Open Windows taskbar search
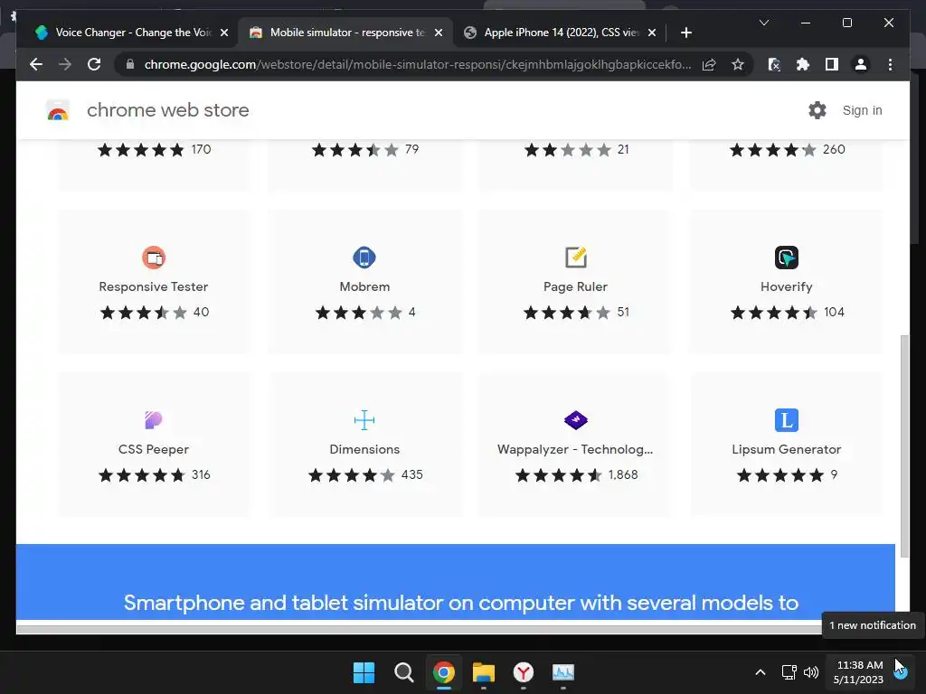Viewport: 926px width, 694px height. pyautogui.click(x=404, y=672)
